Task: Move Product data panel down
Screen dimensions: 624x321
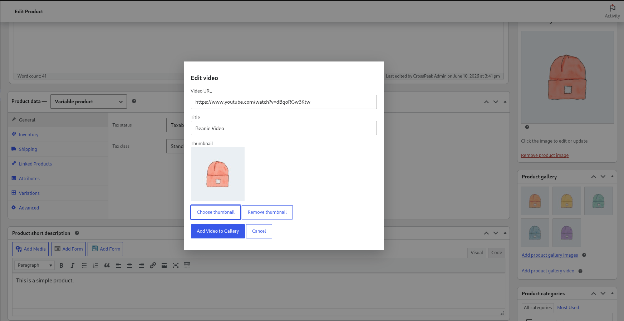Action: (496, 102)
